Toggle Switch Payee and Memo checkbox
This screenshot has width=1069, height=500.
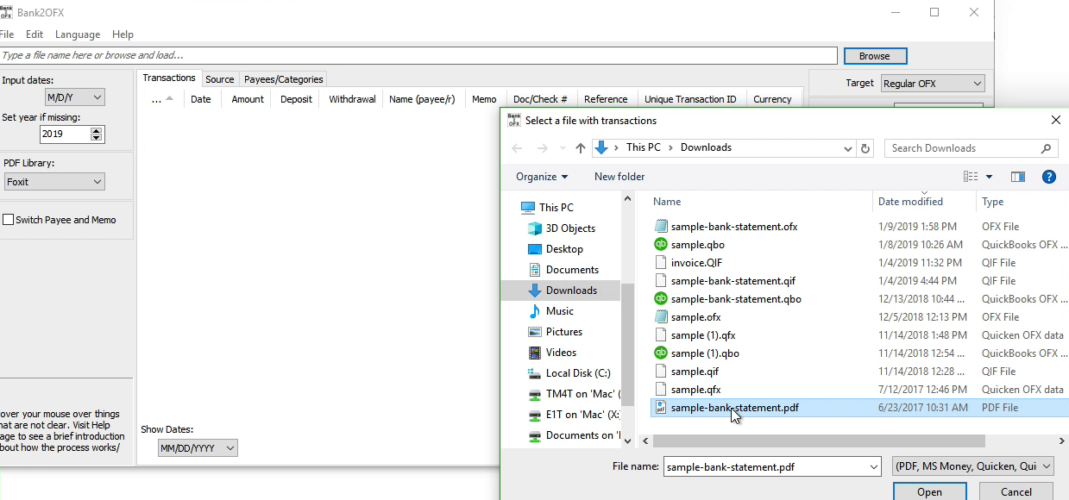tap(9, 220)
